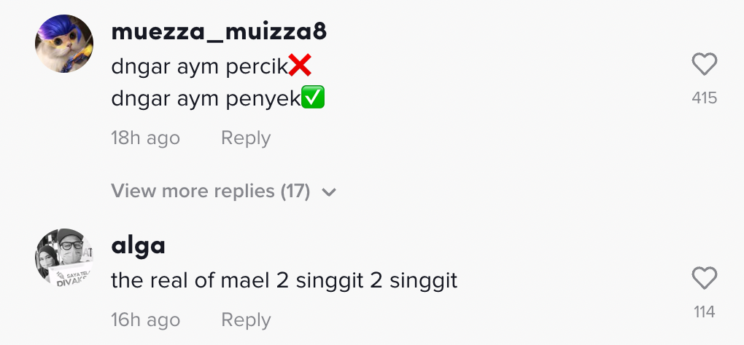Screen dimensions: 744x345
Task: Open the muezza_muizza8 username link
Action: [x=219, y=32]
